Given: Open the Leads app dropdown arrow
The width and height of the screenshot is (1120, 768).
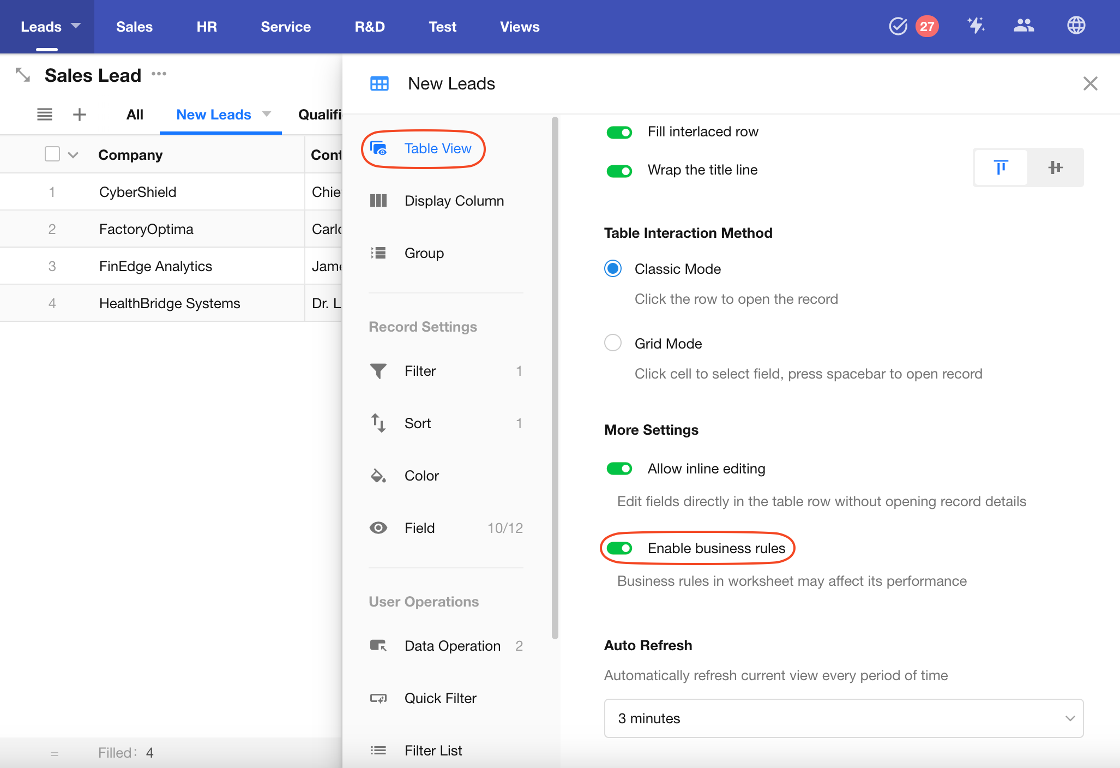Looking at the screenshot, I should tap(76, 26).
